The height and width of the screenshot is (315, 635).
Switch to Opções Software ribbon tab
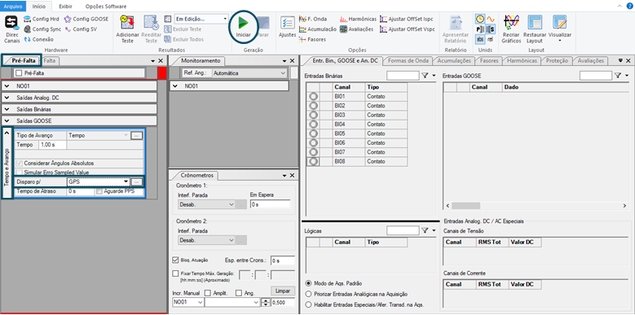click(106, 7)
